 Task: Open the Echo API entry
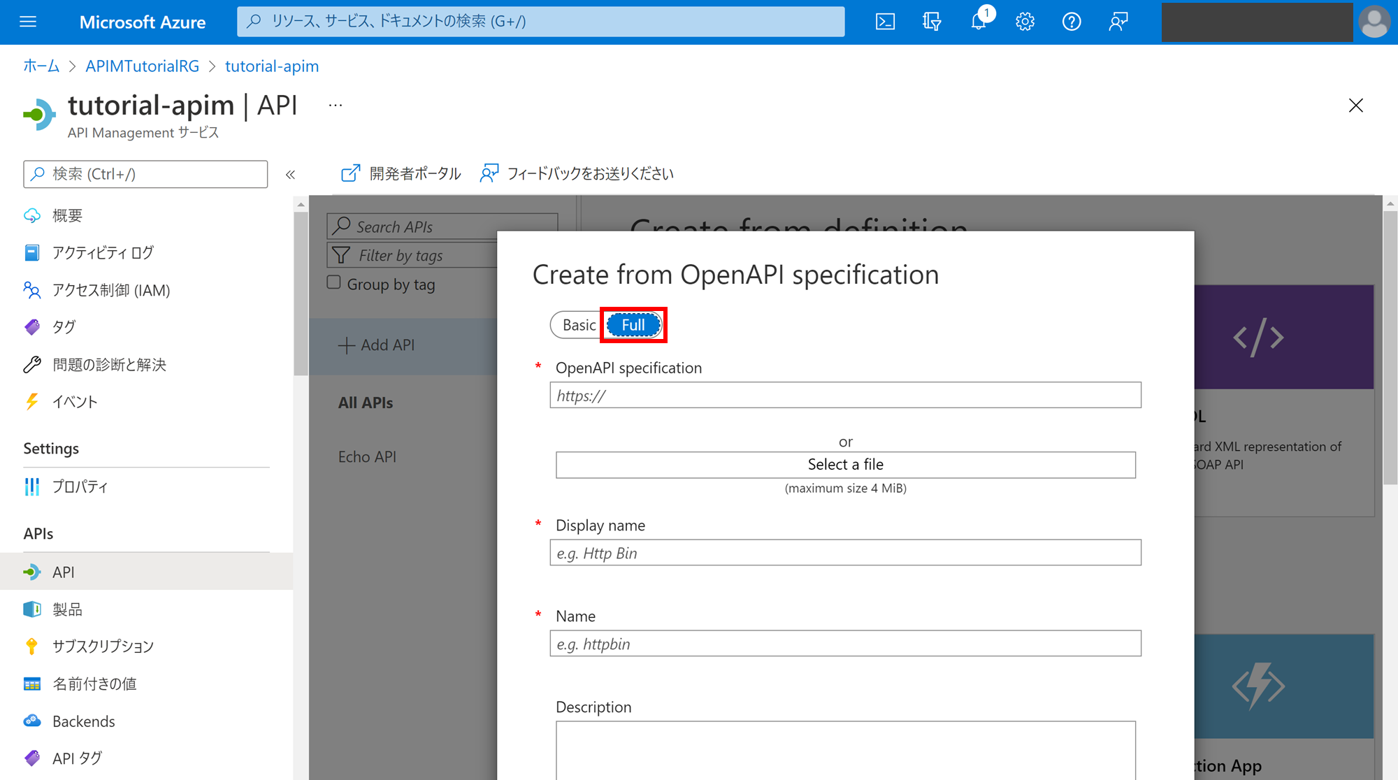point(367,456)
